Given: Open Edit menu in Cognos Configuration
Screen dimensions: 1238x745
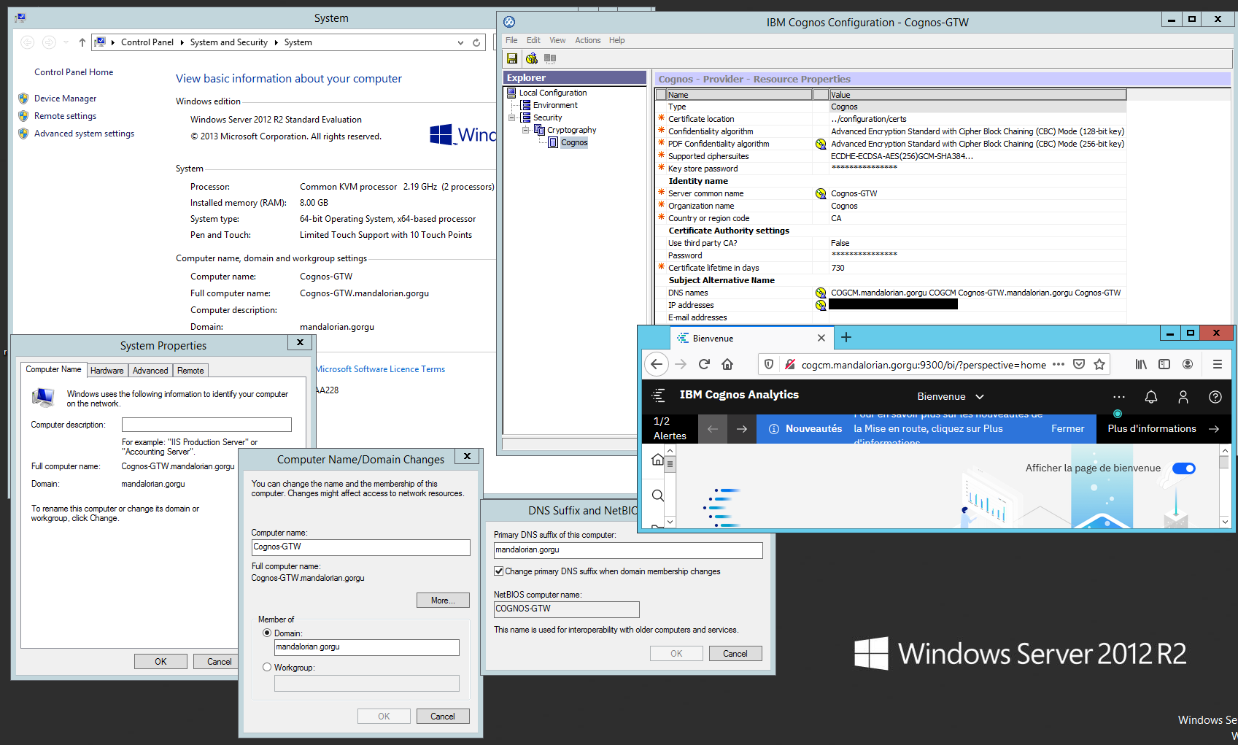Looking at the screenshot, I should tap(533, 40).
